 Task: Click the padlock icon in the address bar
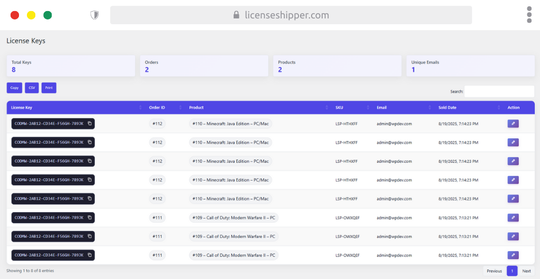click(x=236, y=15)
